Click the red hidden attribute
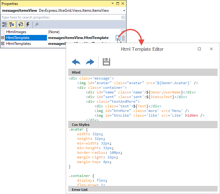 click(x=192, y=115)
